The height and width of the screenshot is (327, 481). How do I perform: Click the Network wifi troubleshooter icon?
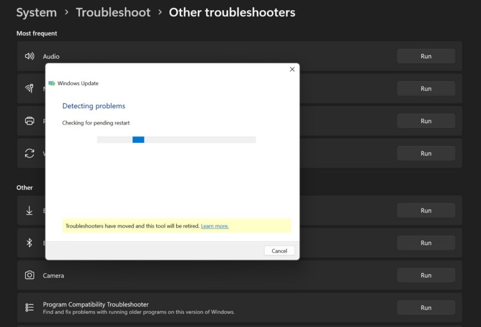tap(29, 88)
